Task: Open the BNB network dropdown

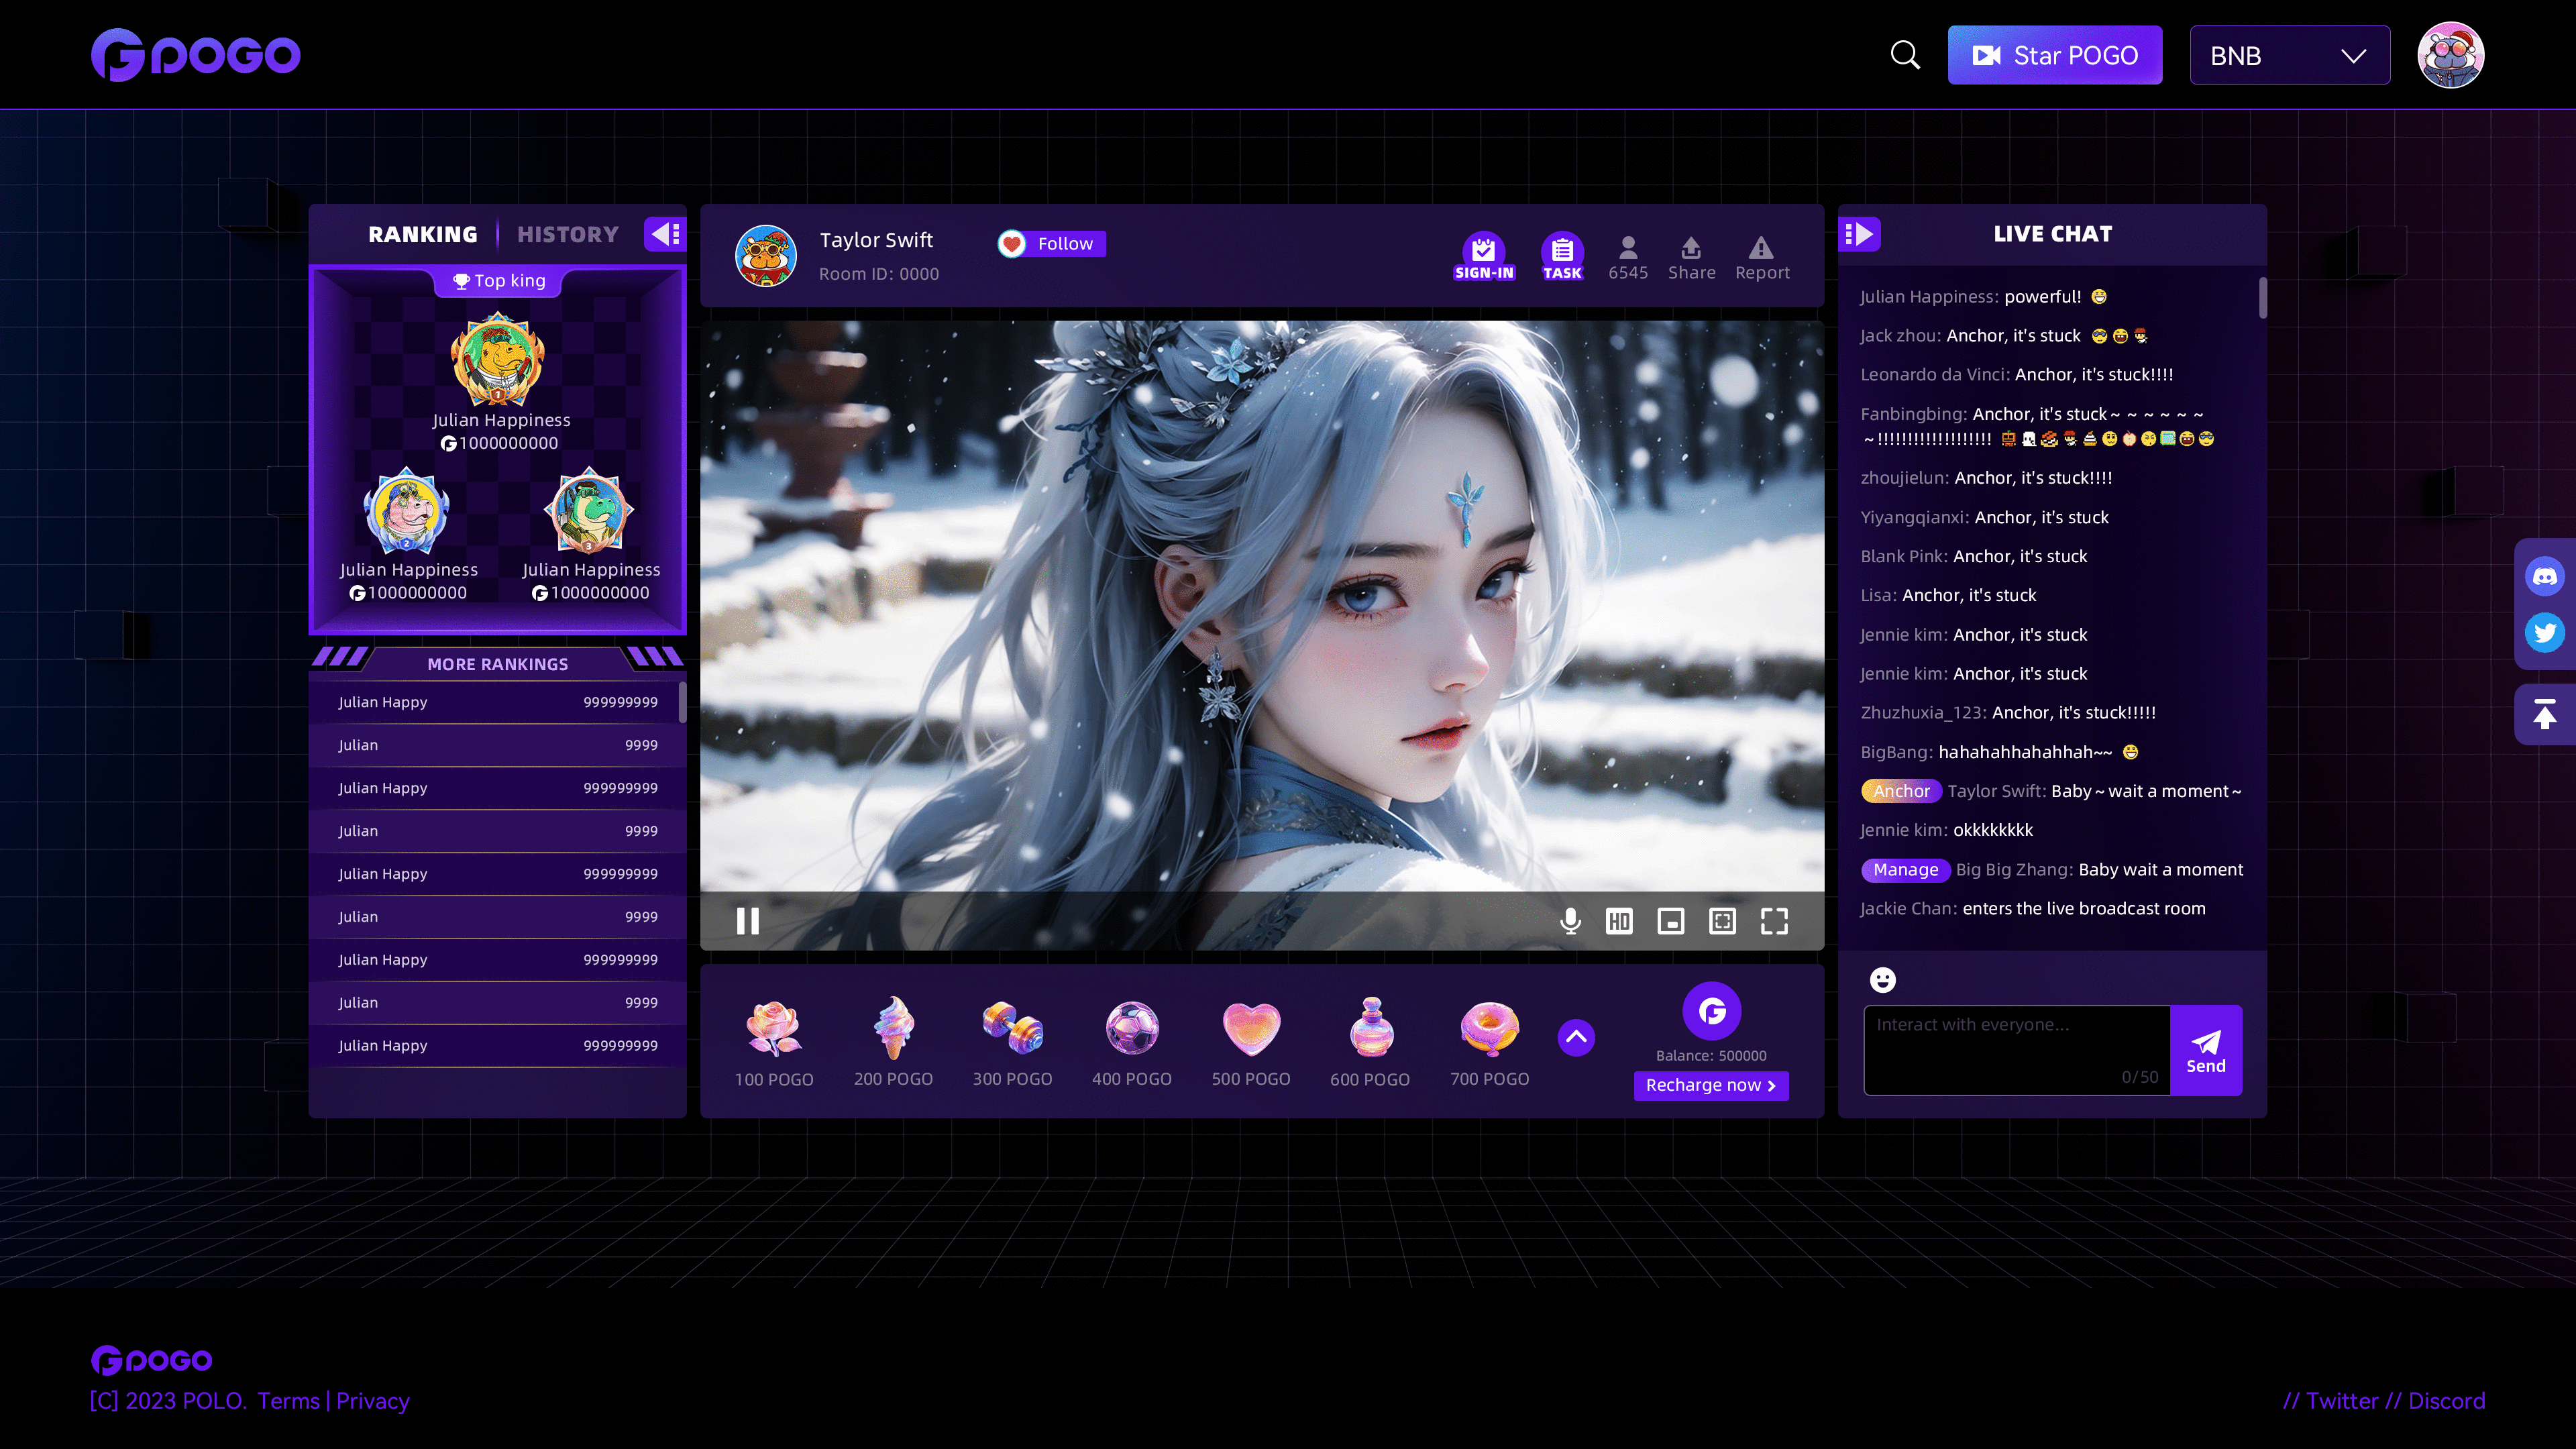Action: [x=2289, y=56]
